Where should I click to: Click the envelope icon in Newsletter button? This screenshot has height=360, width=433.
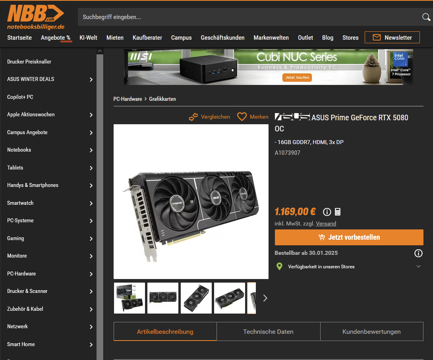(377, 38)
